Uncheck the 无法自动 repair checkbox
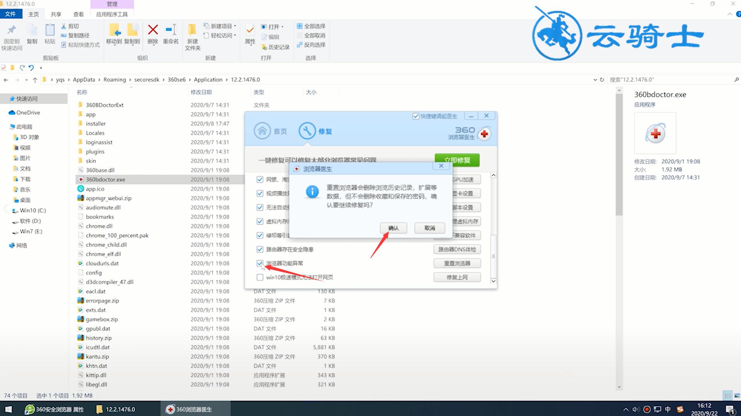Screen dimensions: 741x416 coord(260,207)
